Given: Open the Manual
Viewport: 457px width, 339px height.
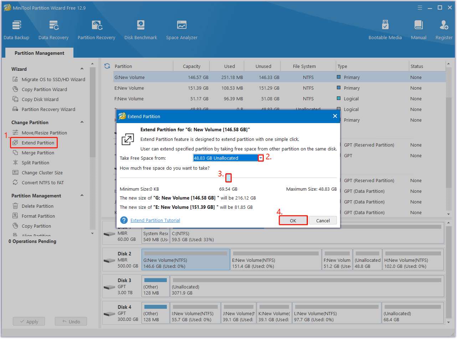Looking at the screenshot, I should 419,30.
